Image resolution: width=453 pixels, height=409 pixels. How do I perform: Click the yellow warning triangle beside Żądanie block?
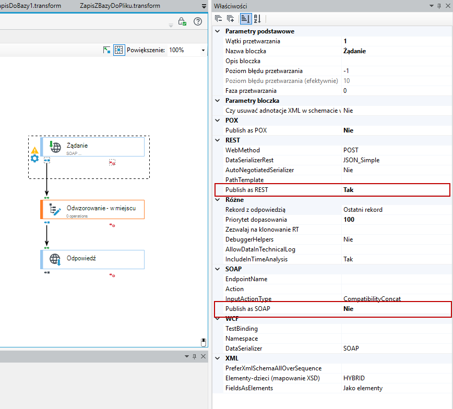(x=34, y=150)
